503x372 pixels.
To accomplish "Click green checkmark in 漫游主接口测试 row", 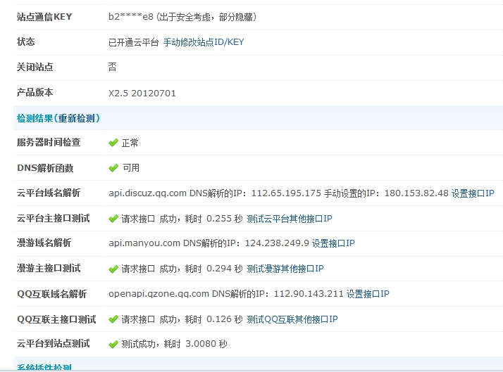I will click(113, 269).
